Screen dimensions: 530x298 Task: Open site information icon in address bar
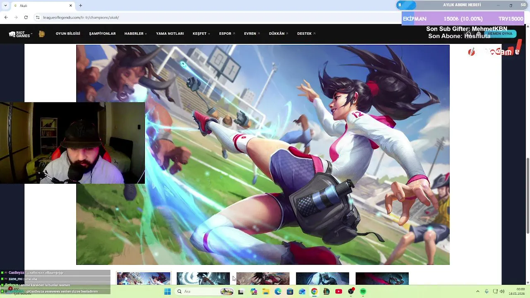tap(38, 17)
